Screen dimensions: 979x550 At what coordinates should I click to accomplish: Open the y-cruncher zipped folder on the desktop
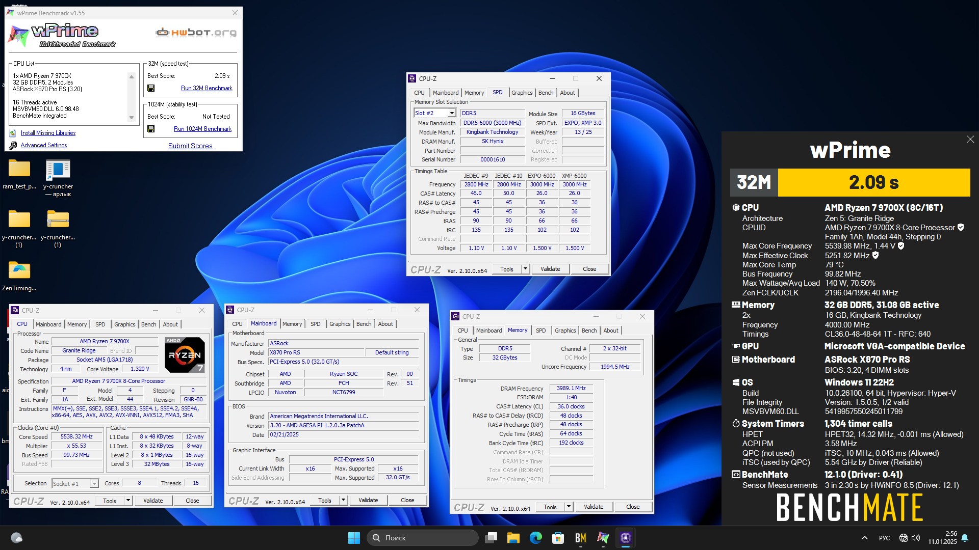tap(58, 219)
